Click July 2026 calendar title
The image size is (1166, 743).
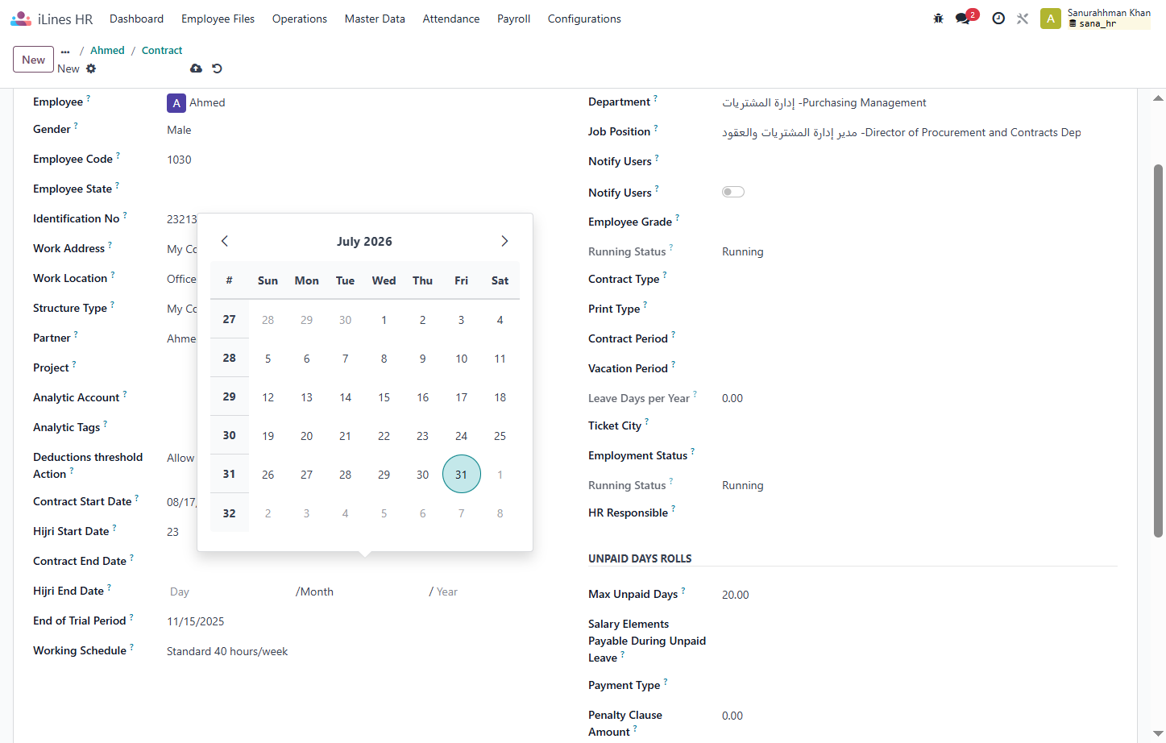[x=364, y=242]
